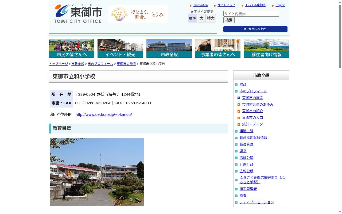Click the 検索 button
Image resolution: width=342 pixels, height=214 pixels.
click(x=229, y=20)
